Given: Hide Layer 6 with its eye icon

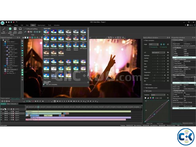Looking at the screenshot, I should pos(1,115).
